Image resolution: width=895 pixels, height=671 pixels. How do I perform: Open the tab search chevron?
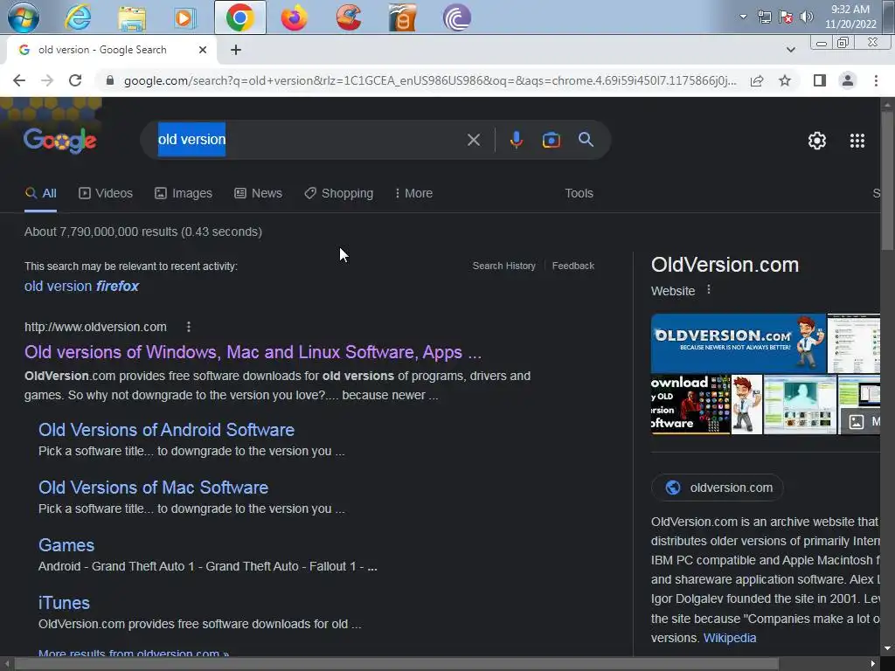790,50
